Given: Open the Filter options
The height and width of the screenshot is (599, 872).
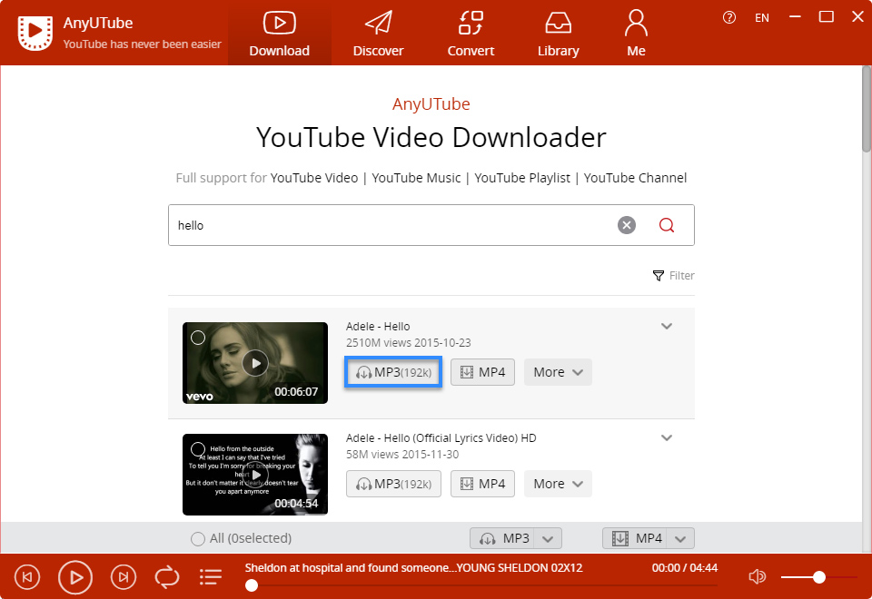Looking at the screenshot, I should tap(673, 276).
